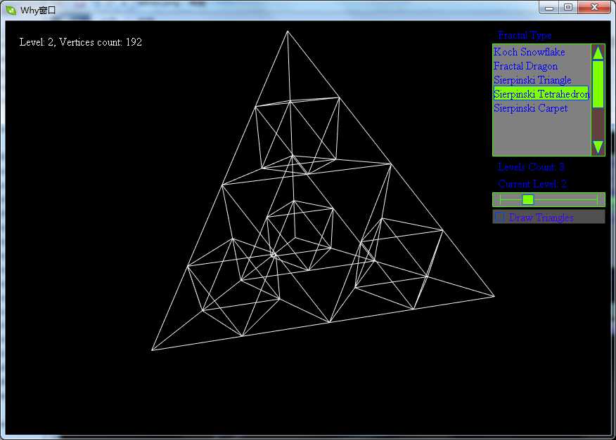Enable the Draw Triangles checkbox
This screenshot has width=616, height=440.
(x=500, y=216)
